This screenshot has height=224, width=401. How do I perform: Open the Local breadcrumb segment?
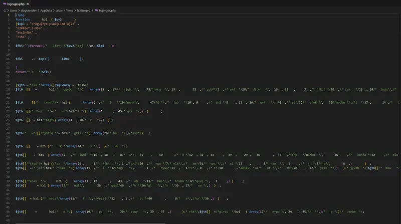click(x=59, y=11)
